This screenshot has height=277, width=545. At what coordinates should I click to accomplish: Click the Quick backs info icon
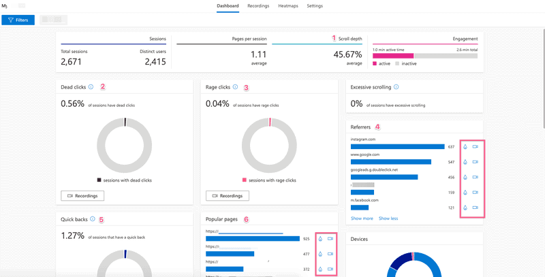click(92, 219)
